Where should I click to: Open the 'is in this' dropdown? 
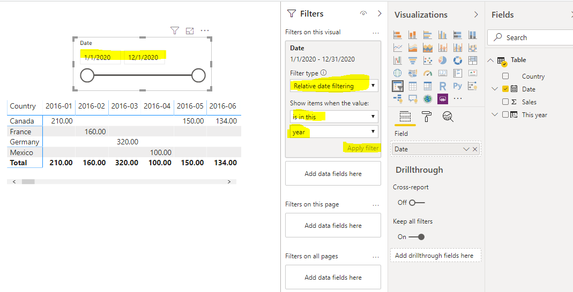(334, 117)
